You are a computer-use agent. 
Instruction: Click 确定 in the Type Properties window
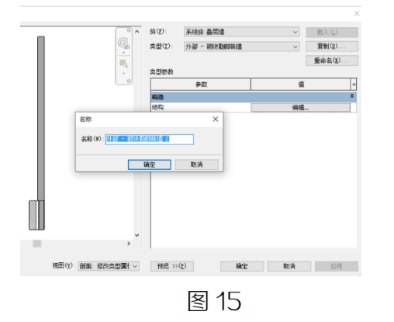(x=242, y=266)
